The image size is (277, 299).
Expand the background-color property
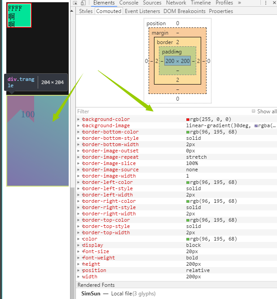click(x=79, y=119)
